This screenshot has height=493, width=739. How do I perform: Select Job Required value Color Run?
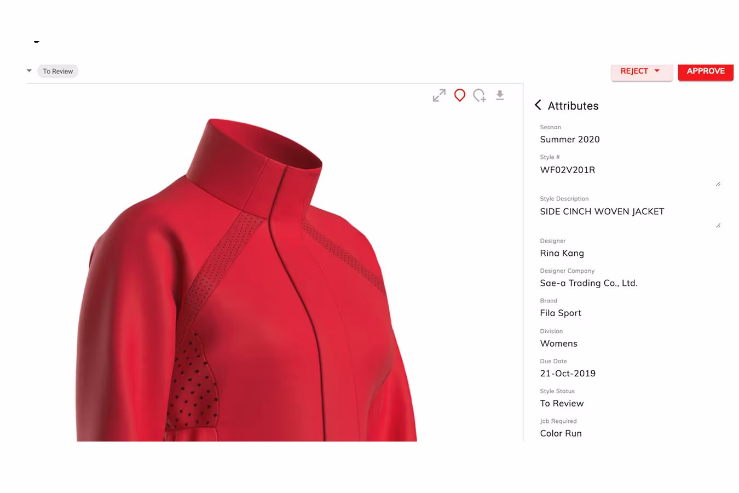tap(561, 433)
